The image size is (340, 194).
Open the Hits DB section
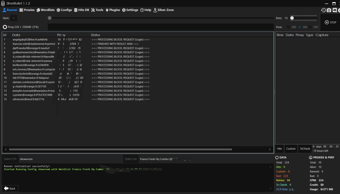click(x=82, y=10)
